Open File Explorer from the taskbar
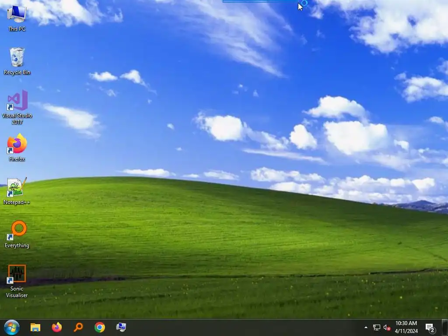This screenshot has height=336, width=448. click(x=35, y=327)
